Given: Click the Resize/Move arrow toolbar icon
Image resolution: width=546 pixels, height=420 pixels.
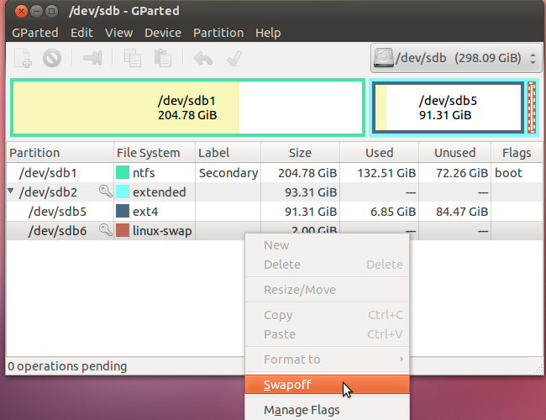Looking at the screenshot, I should [92, 58].
